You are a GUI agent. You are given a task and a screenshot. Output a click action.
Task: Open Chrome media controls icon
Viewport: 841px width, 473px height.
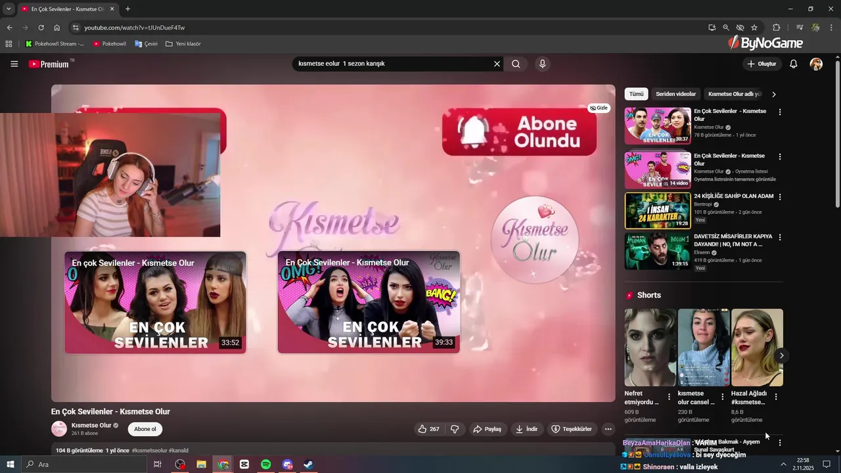[800, 28]
